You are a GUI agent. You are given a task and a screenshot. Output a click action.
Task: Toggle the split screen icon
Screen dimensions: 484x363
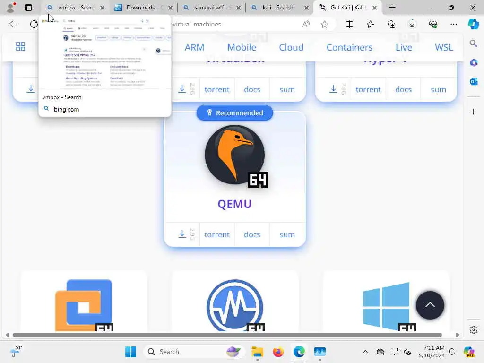[349, 24]
